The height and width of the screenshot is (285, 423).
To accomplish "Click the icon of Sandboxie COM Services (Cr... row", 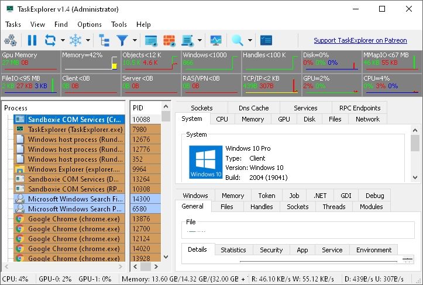I will pos(20,119).
